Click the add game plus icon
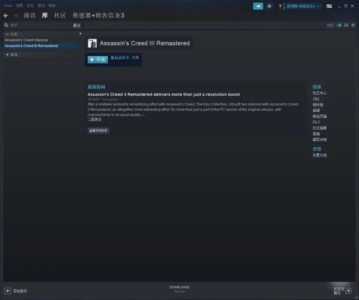This screenshot has width=359, height=300. pos(8,291)
